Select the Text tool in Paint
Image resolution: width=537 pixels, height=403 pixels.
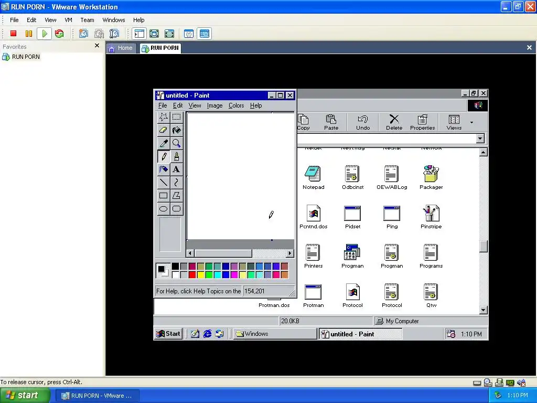point(176,169)
